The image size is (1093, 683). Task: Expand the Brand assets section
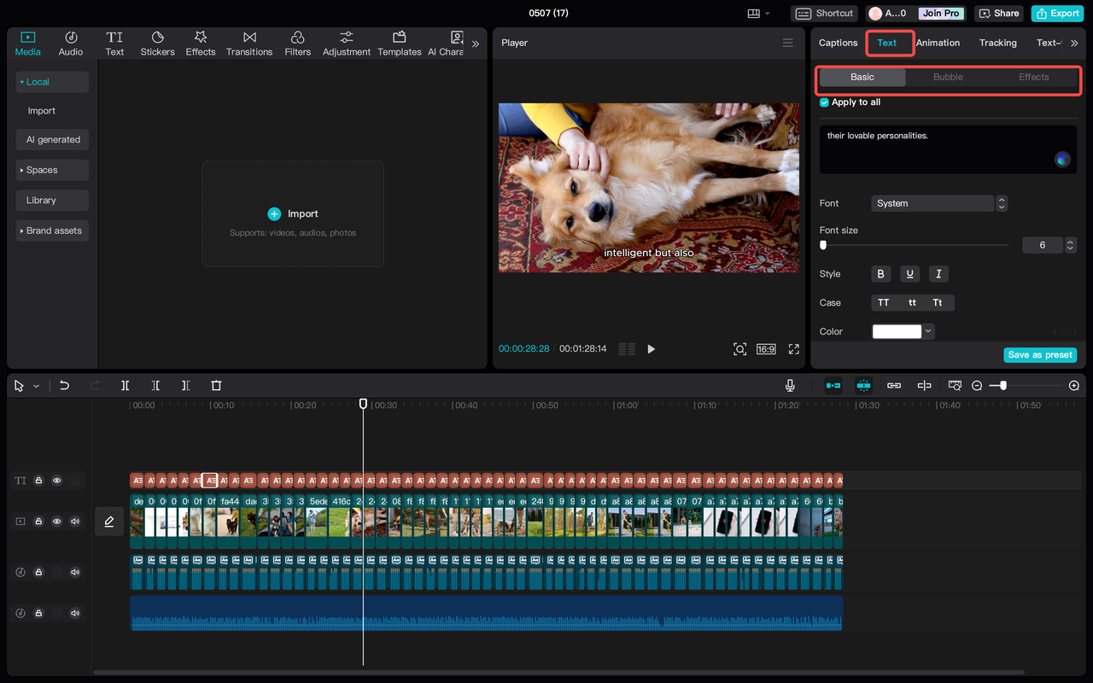52,231
